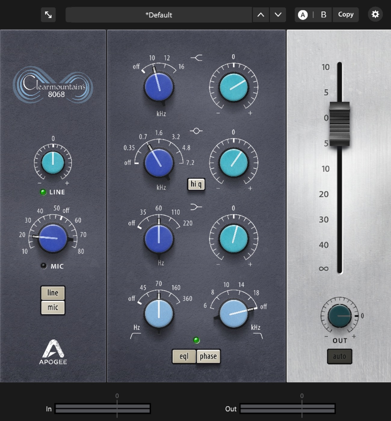The image size is (391, 421).
Task: Switch to preset state A
Action: (x=303, y=15)
